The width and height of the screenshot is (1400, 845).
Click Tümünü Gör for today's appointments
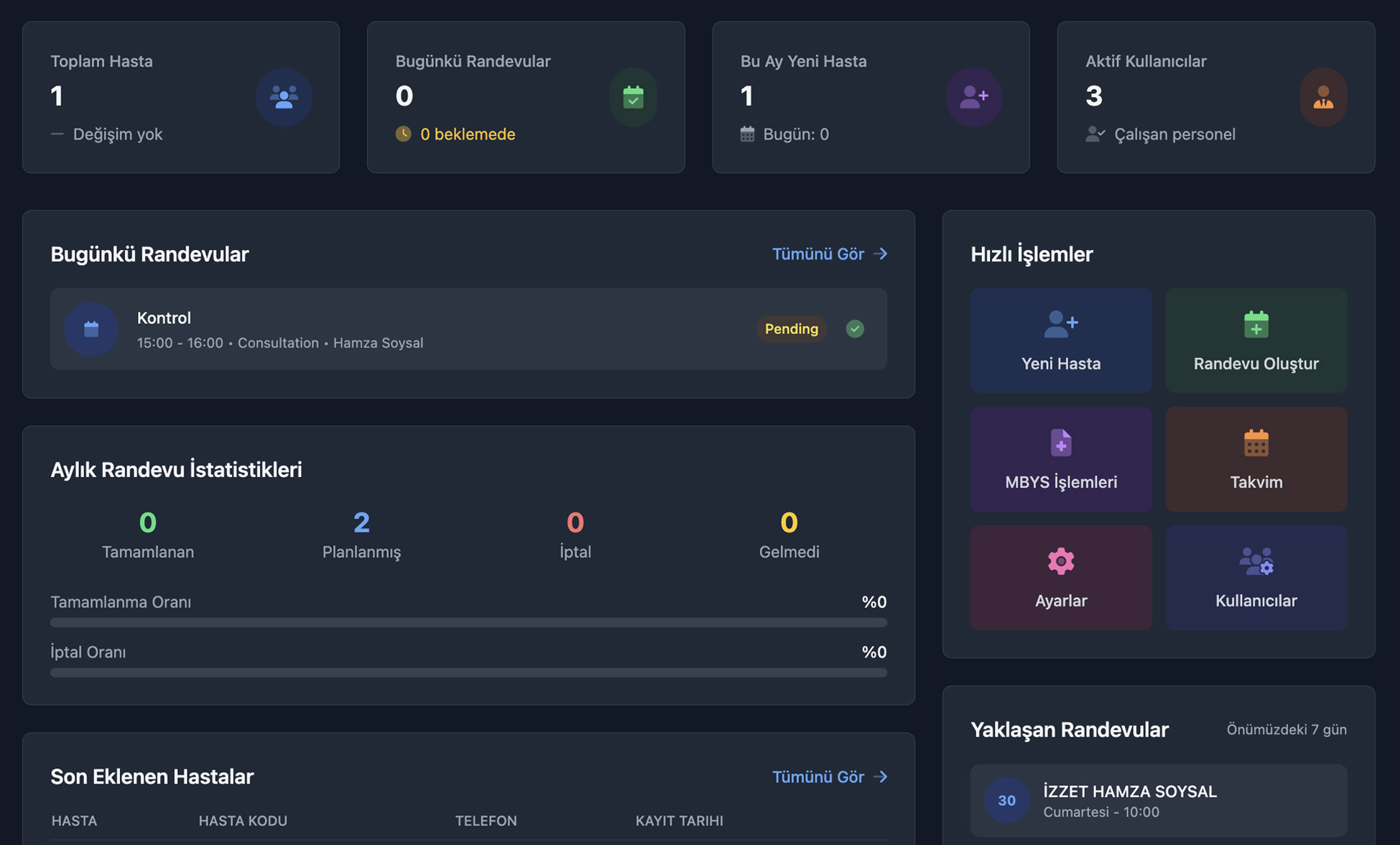pos(829,254)
